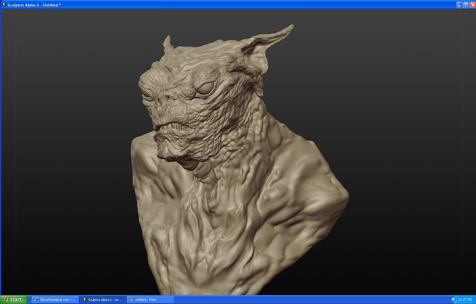Maximize the Sculptris Alpha 6 window
The width and height of the screenshot is (476, 304).
pos(466,5)
